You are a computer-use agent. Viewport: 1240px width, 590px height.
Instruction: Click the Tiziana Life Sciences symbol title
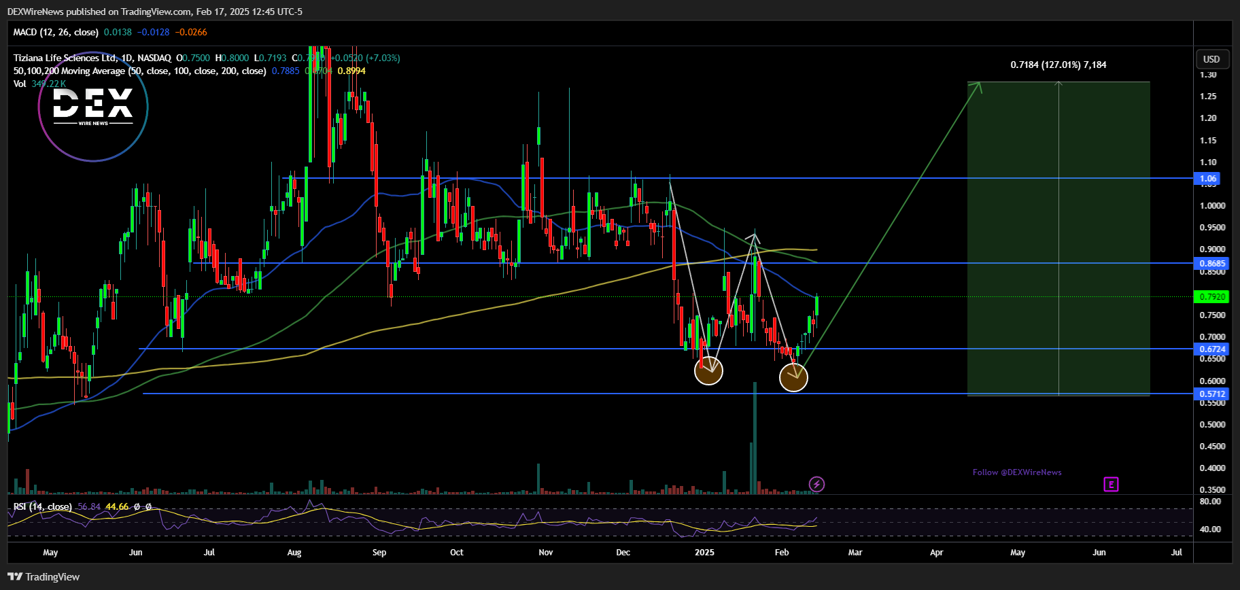pyautogui.click(x=92, y=58)
